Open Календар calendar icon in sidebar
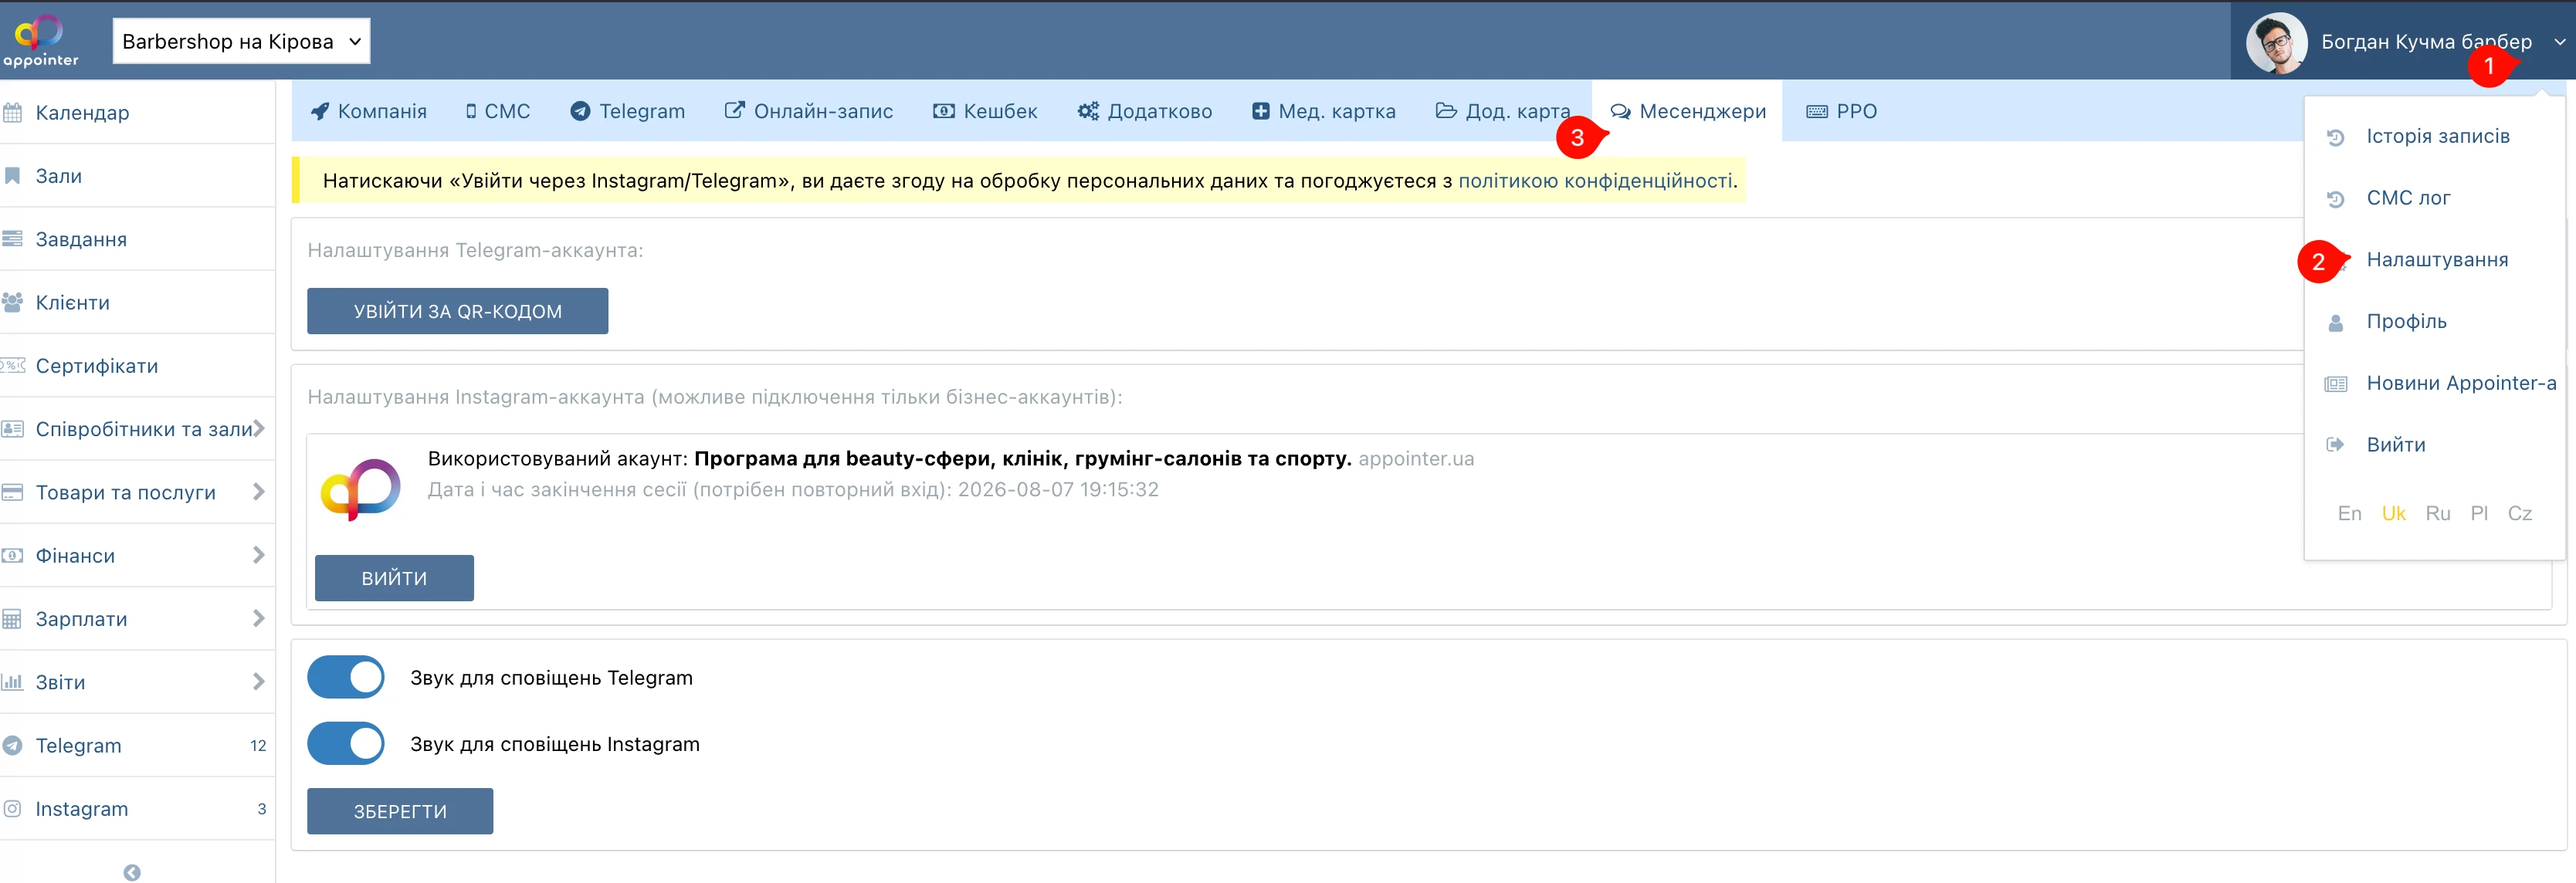The image size is (2576, 883). tap(13, 113)
